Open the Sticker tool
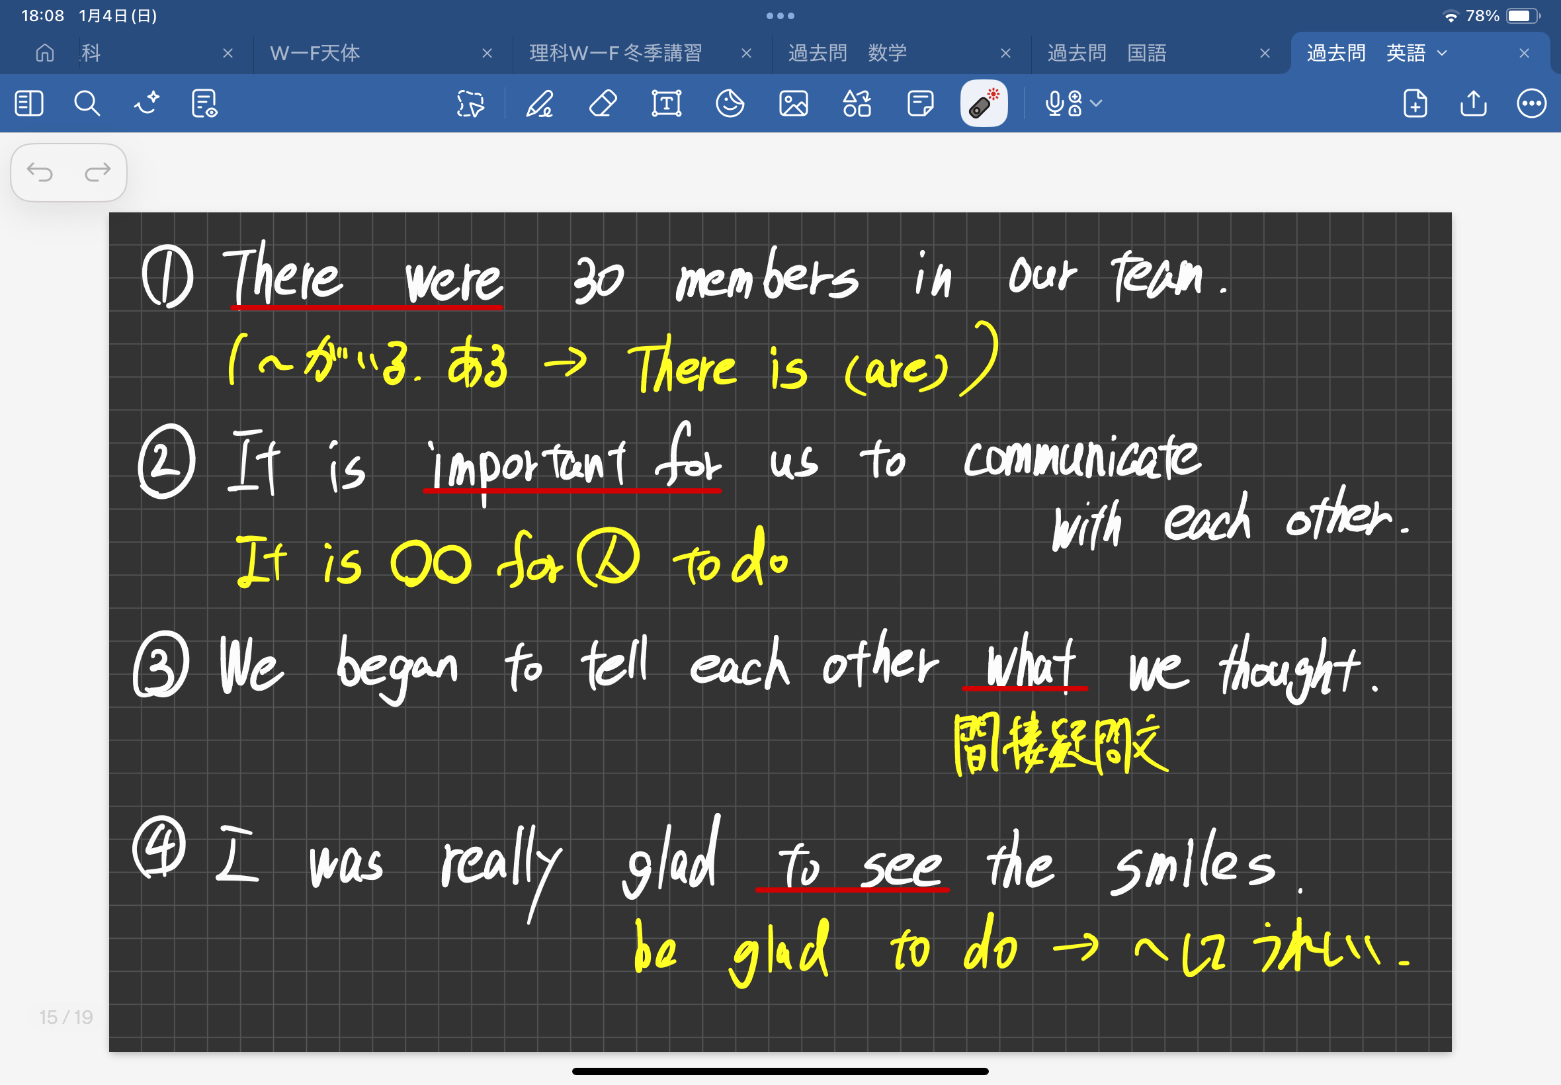This screenshot has width=1561, height=1085. 730,104
